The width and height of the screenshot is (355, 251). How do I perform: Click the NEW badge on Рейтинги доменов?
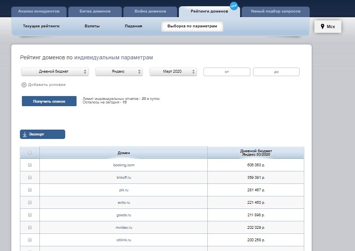click(x=234, y=6)
